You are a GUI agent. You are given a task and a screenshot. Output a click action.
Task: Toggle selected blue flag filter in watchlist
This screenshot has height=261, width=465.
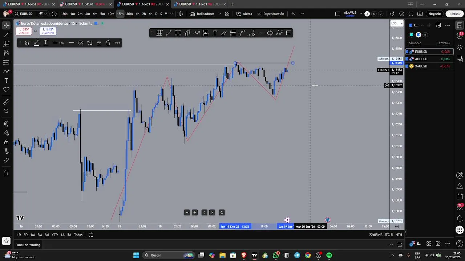pos(418,35)
